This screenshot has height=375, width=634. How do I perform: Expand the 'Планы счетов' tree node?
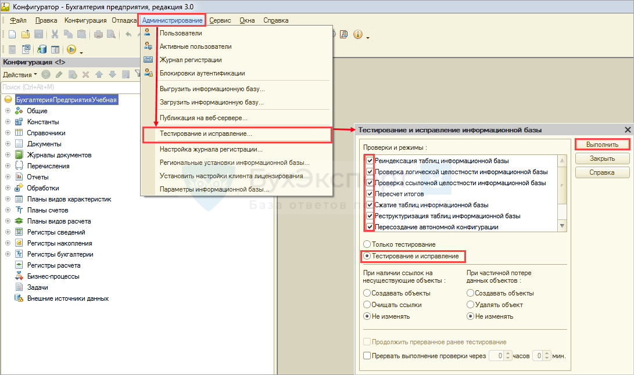[8, 210]
